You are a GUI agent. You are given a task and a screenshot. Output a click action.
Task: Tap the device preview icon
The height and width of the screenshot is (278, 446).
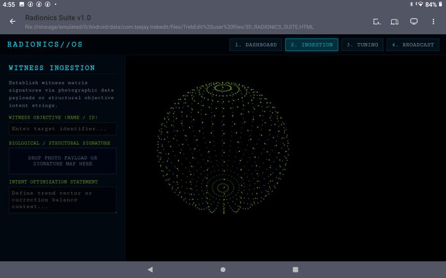pos(394,21)
